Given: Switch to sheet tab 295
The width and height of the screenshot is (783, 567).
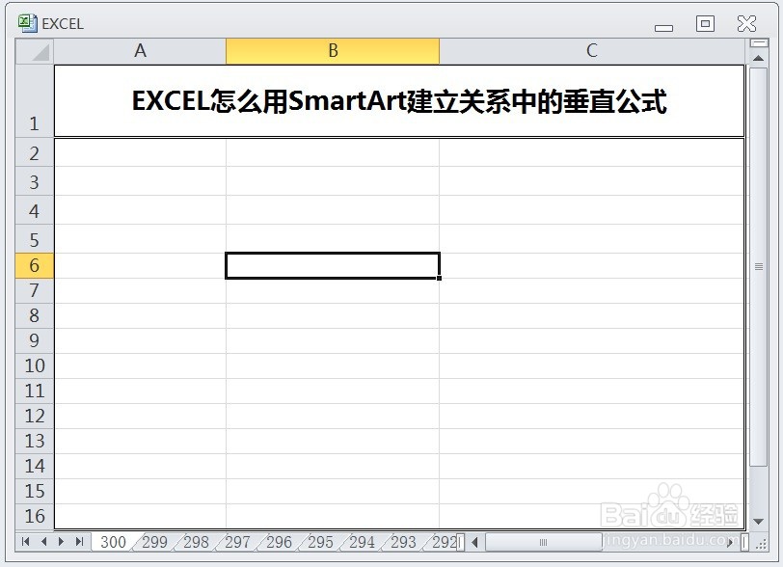Looking at the screenshot, I should click(x=320, y=542).
